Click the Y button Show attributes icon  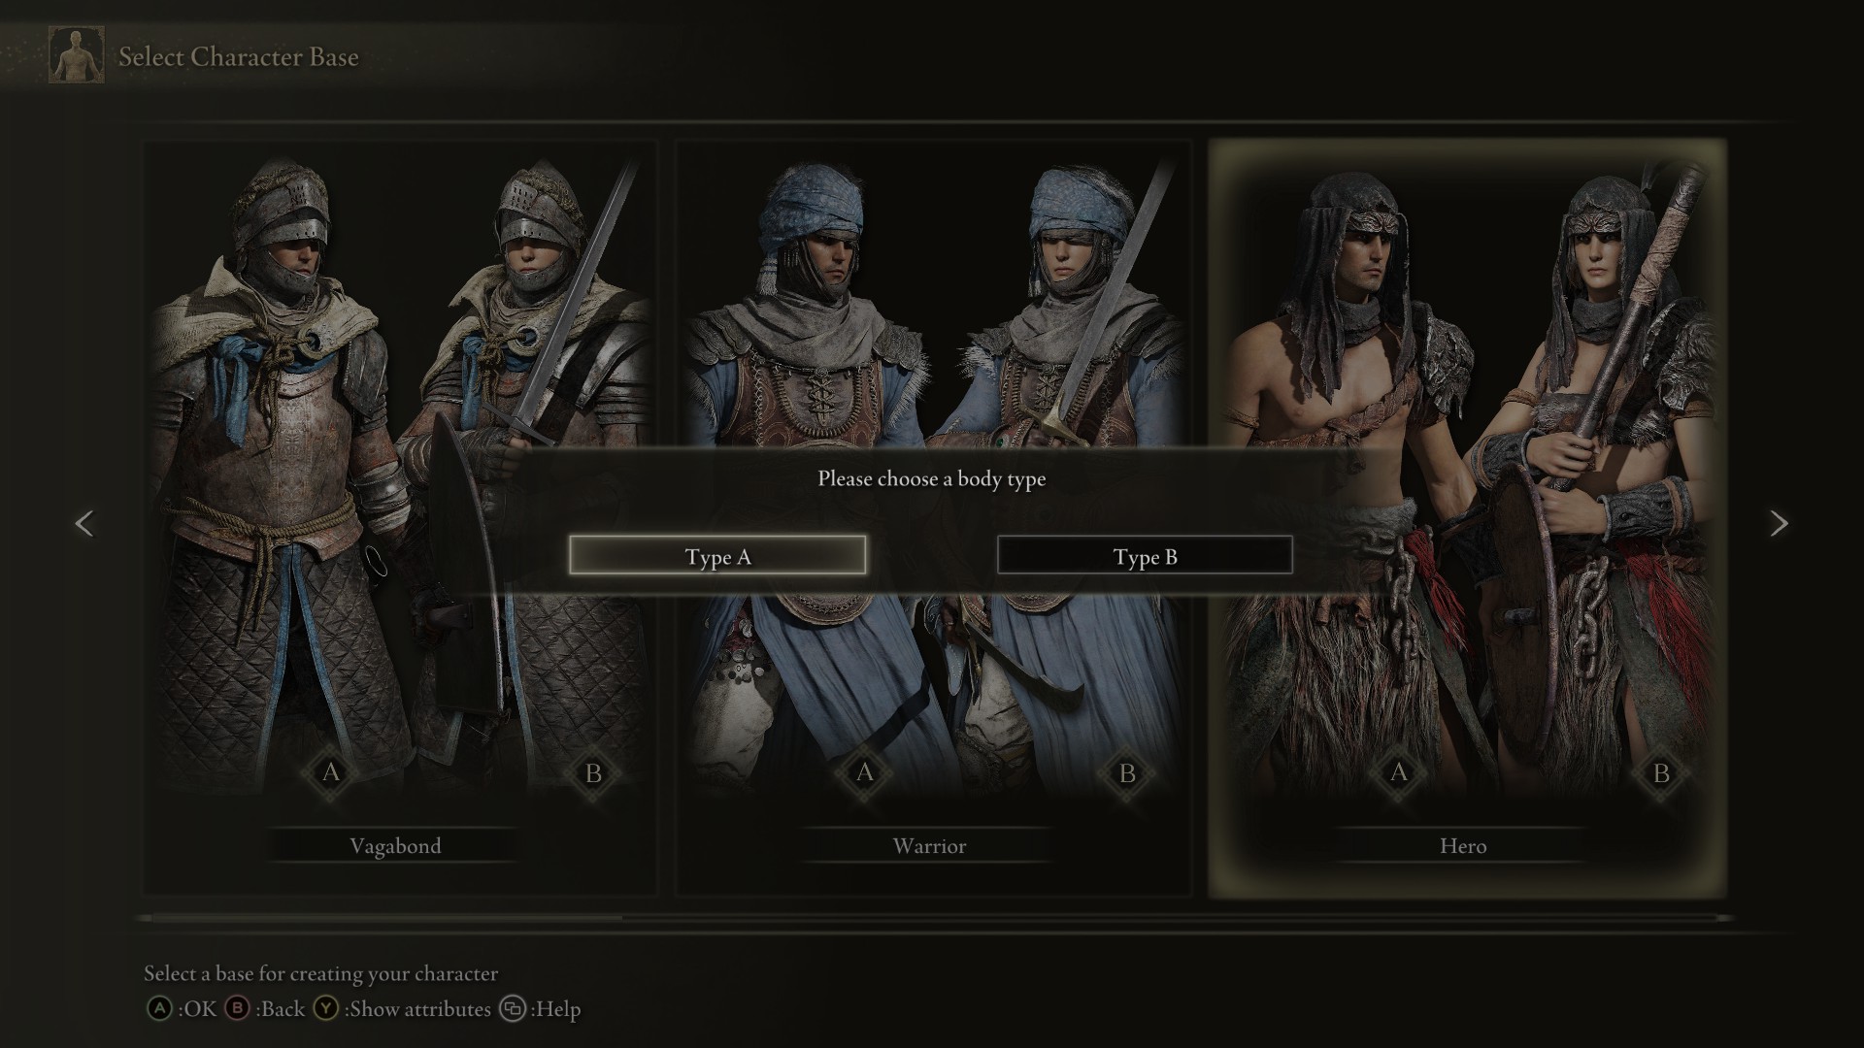(325, 1009)
